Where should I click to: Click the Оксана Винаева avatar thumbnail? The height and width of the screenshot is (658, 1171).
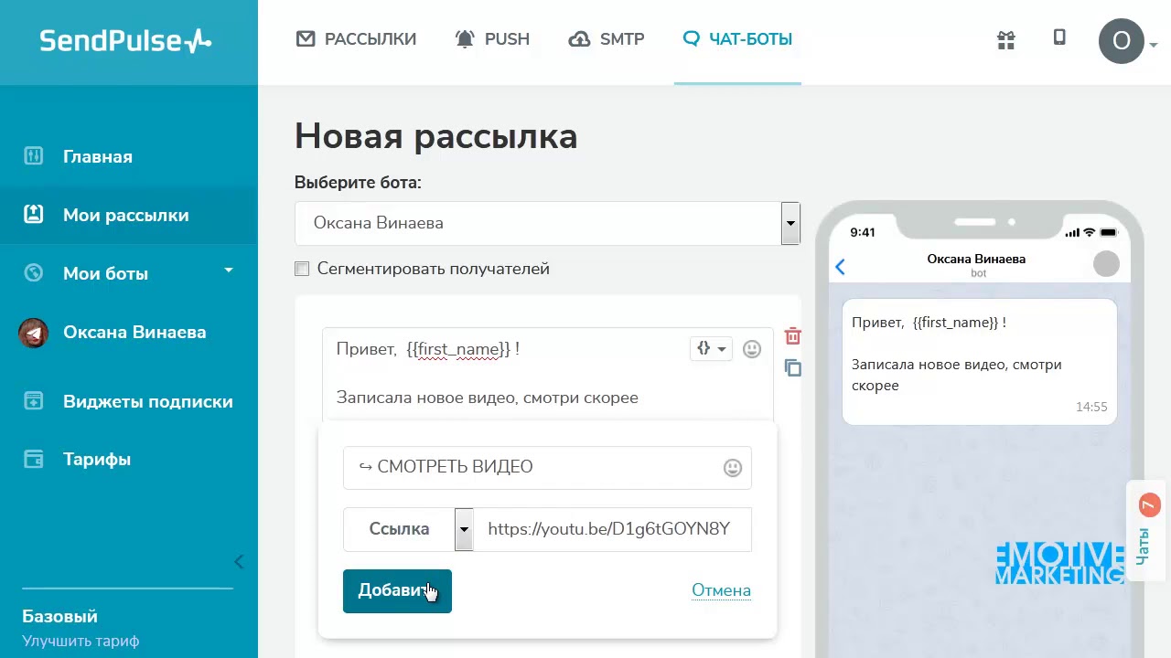pyautogui.click(x=34, y=333)
